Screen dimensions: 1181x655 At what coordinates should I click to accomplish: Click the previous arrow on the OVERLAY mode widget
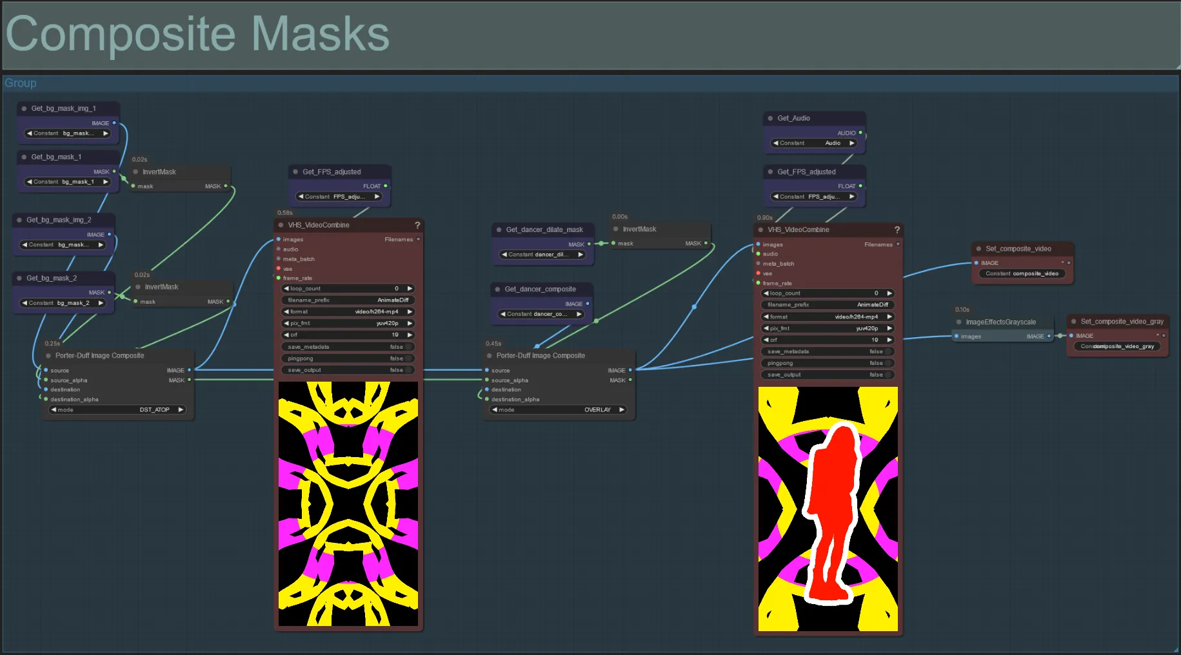pyautogui.click(x=494, y=409)
